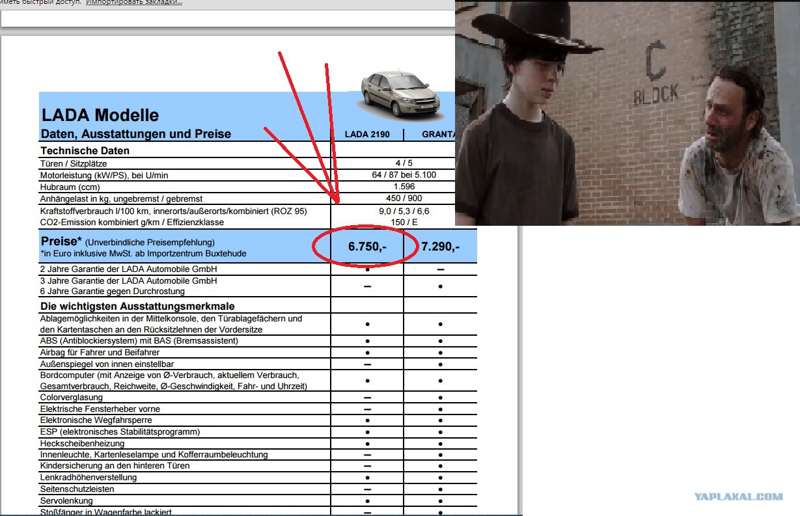Image resolution: width=800 pixels, height=516 pixels.
Task: Select the value '4 / 5'
Action: (402, 163)
